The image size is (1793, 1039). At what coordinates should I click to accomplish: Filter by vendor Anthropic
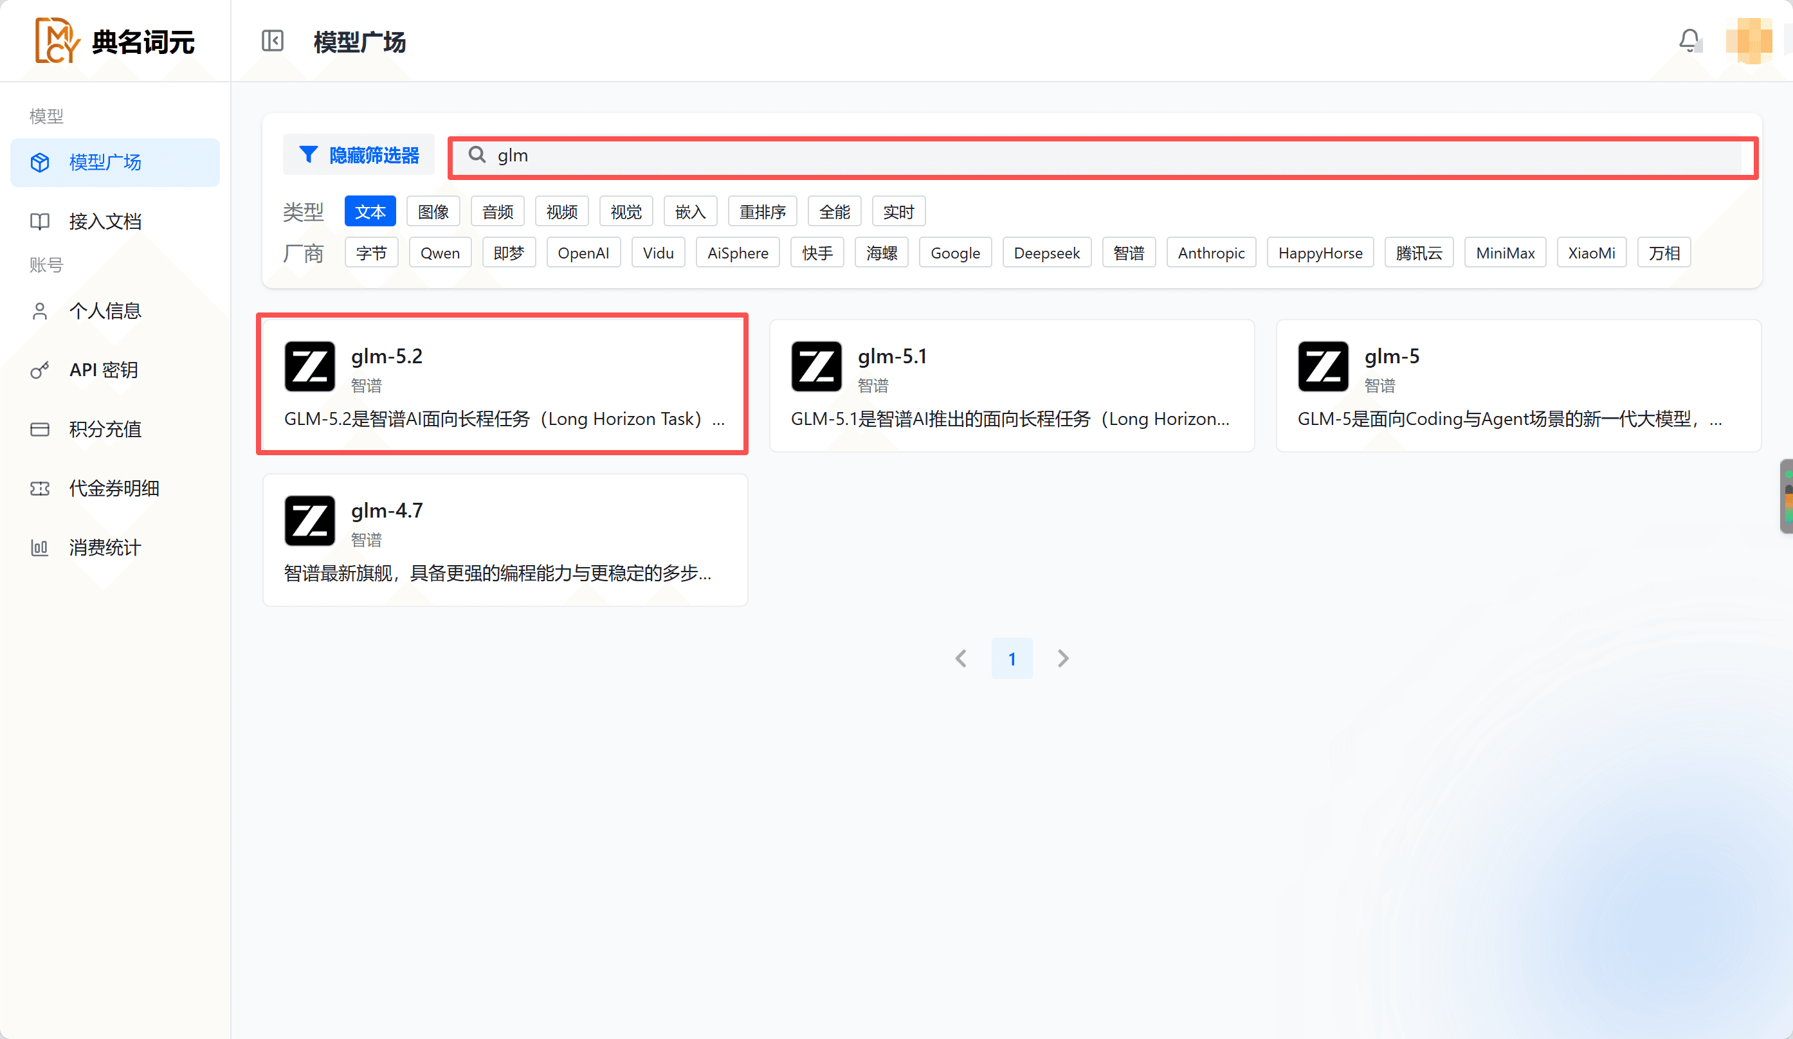pyautogui.click(x=1211, y=253)
